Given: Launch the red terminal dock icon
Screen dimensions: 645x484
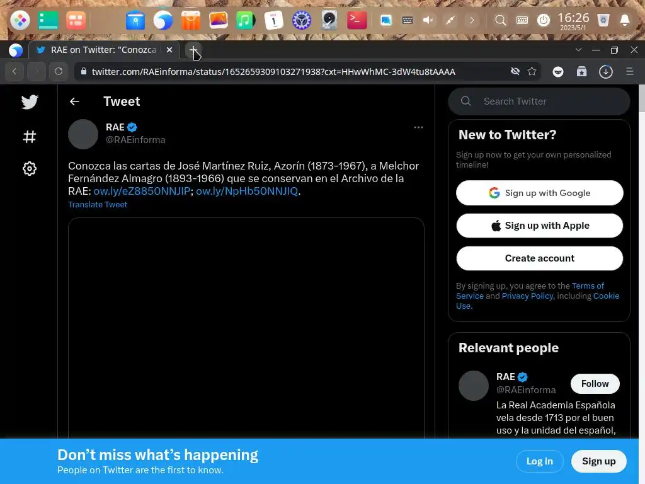Looking at the screenshot, I should [x=357, y=20].
